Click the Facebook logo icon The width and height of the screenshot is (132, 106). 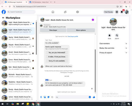click(x=4, y=12)
